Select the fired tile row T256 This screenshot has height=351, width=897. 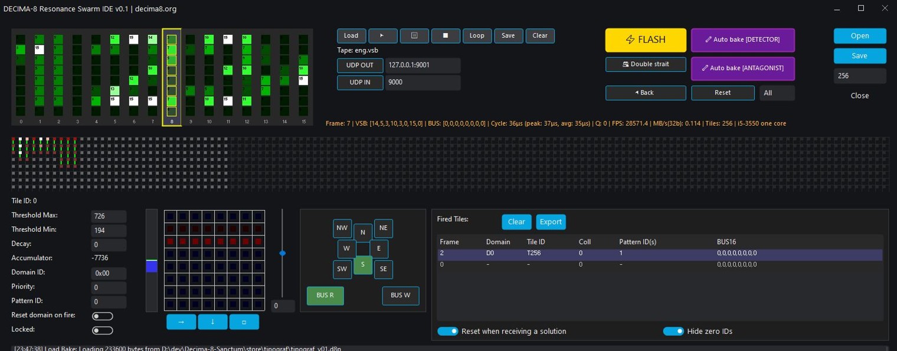click(x=660, y=253)
